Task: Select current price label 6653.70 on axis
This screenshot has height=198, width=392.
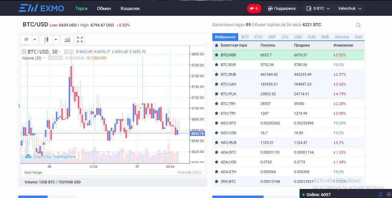Action: (197, 134)
